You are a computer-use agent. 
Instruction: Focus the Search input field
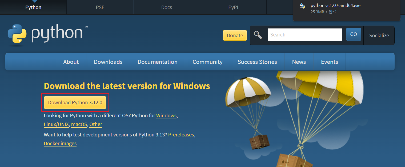pos(305,35)
